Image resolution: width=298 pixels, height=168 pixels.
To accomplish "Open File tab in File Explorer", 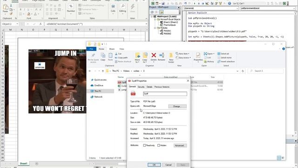I will pos(91,49).
